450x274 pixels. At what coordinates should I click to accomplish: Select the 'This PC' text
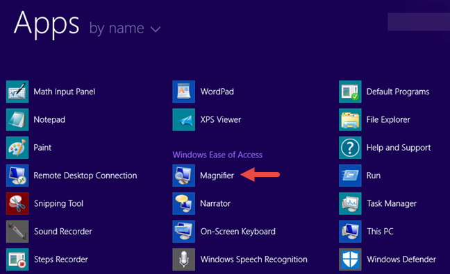pos(380,231)
